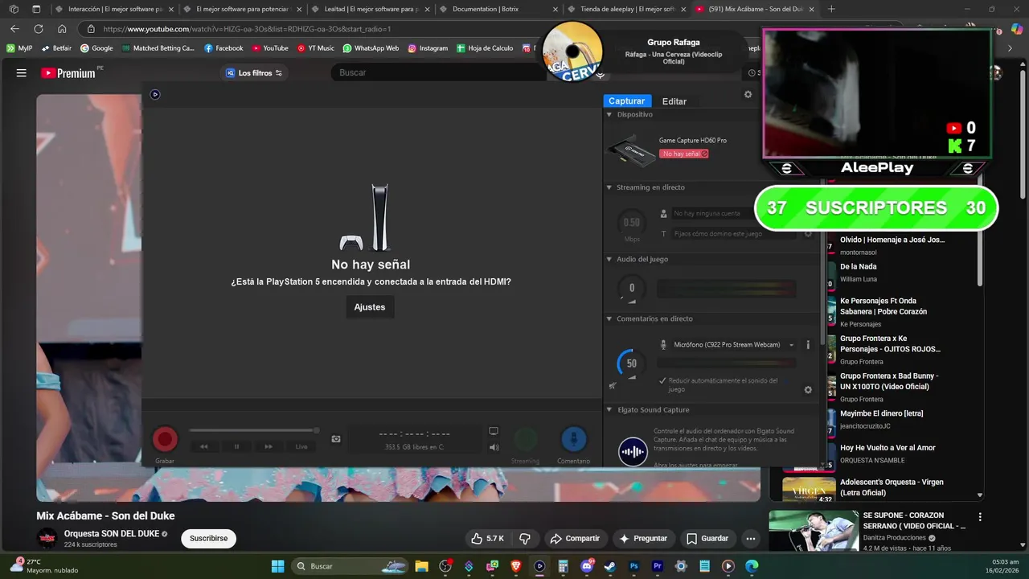Viewport: 1029px width, 579px height.
Task: Click the Preguntar button
Action: pos(643,538)
